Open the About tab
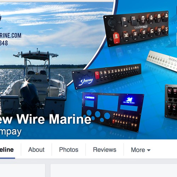This screenshot has width=177, height=177. coord(36,150)
